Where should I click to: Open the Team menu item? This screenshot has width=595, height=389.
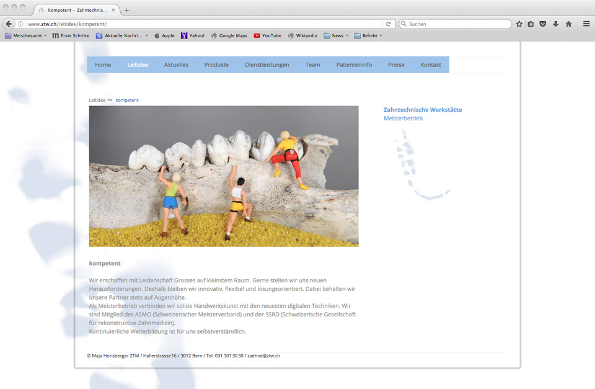pos(312,65)
